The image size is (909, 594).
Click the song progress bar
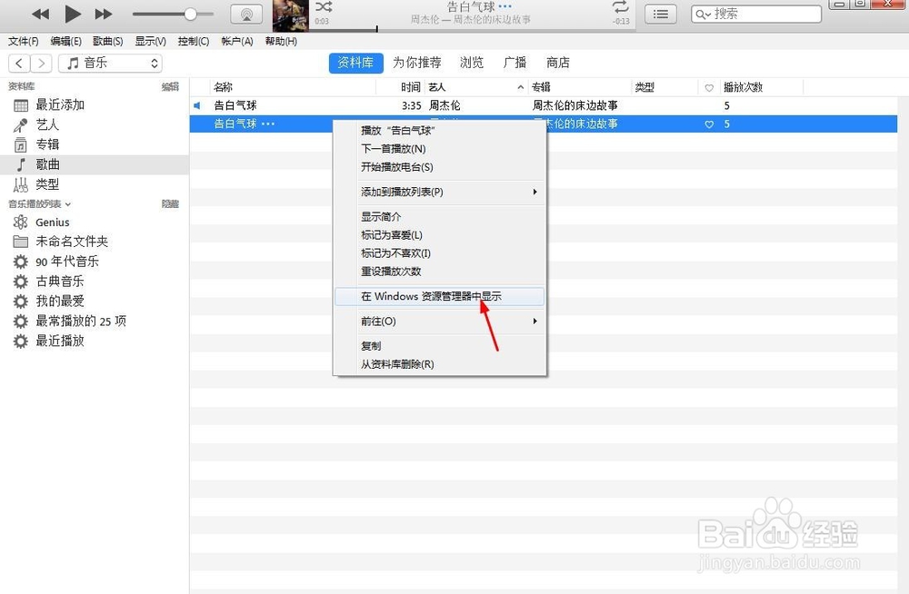tap(473, 29)
